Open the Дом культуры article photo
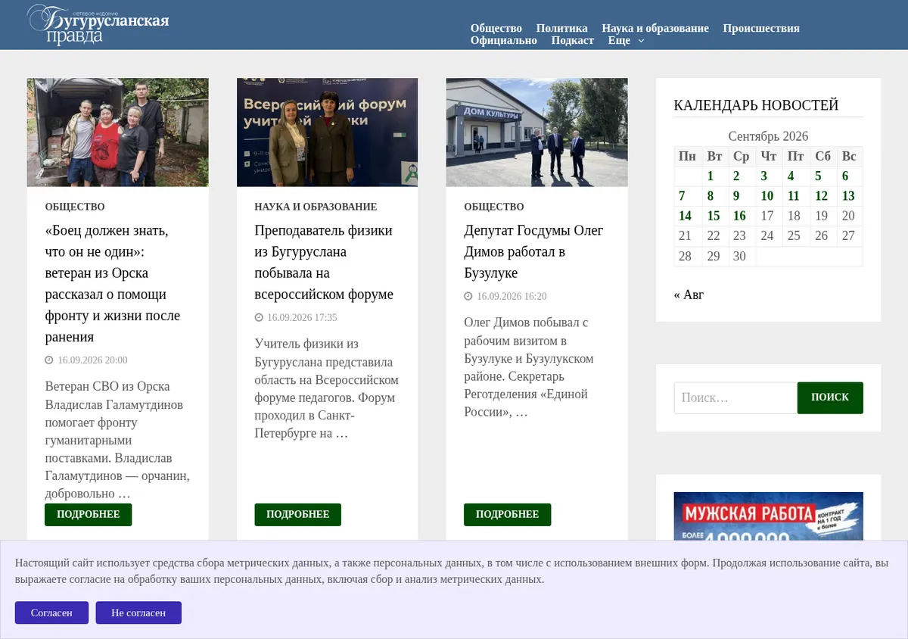The image size is (908, 639). click(x=537, y=132)
